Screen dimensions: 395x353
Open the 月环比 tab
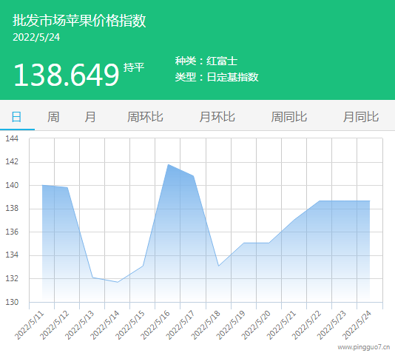tap(217, 117)
